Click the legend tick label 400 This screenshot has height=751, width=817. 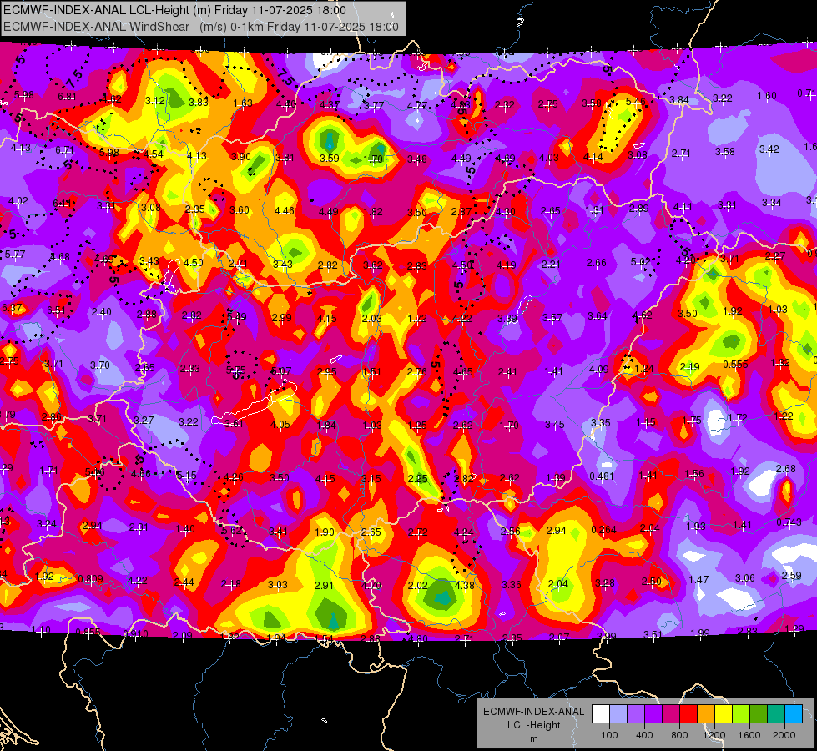click(x=644, y=735)
